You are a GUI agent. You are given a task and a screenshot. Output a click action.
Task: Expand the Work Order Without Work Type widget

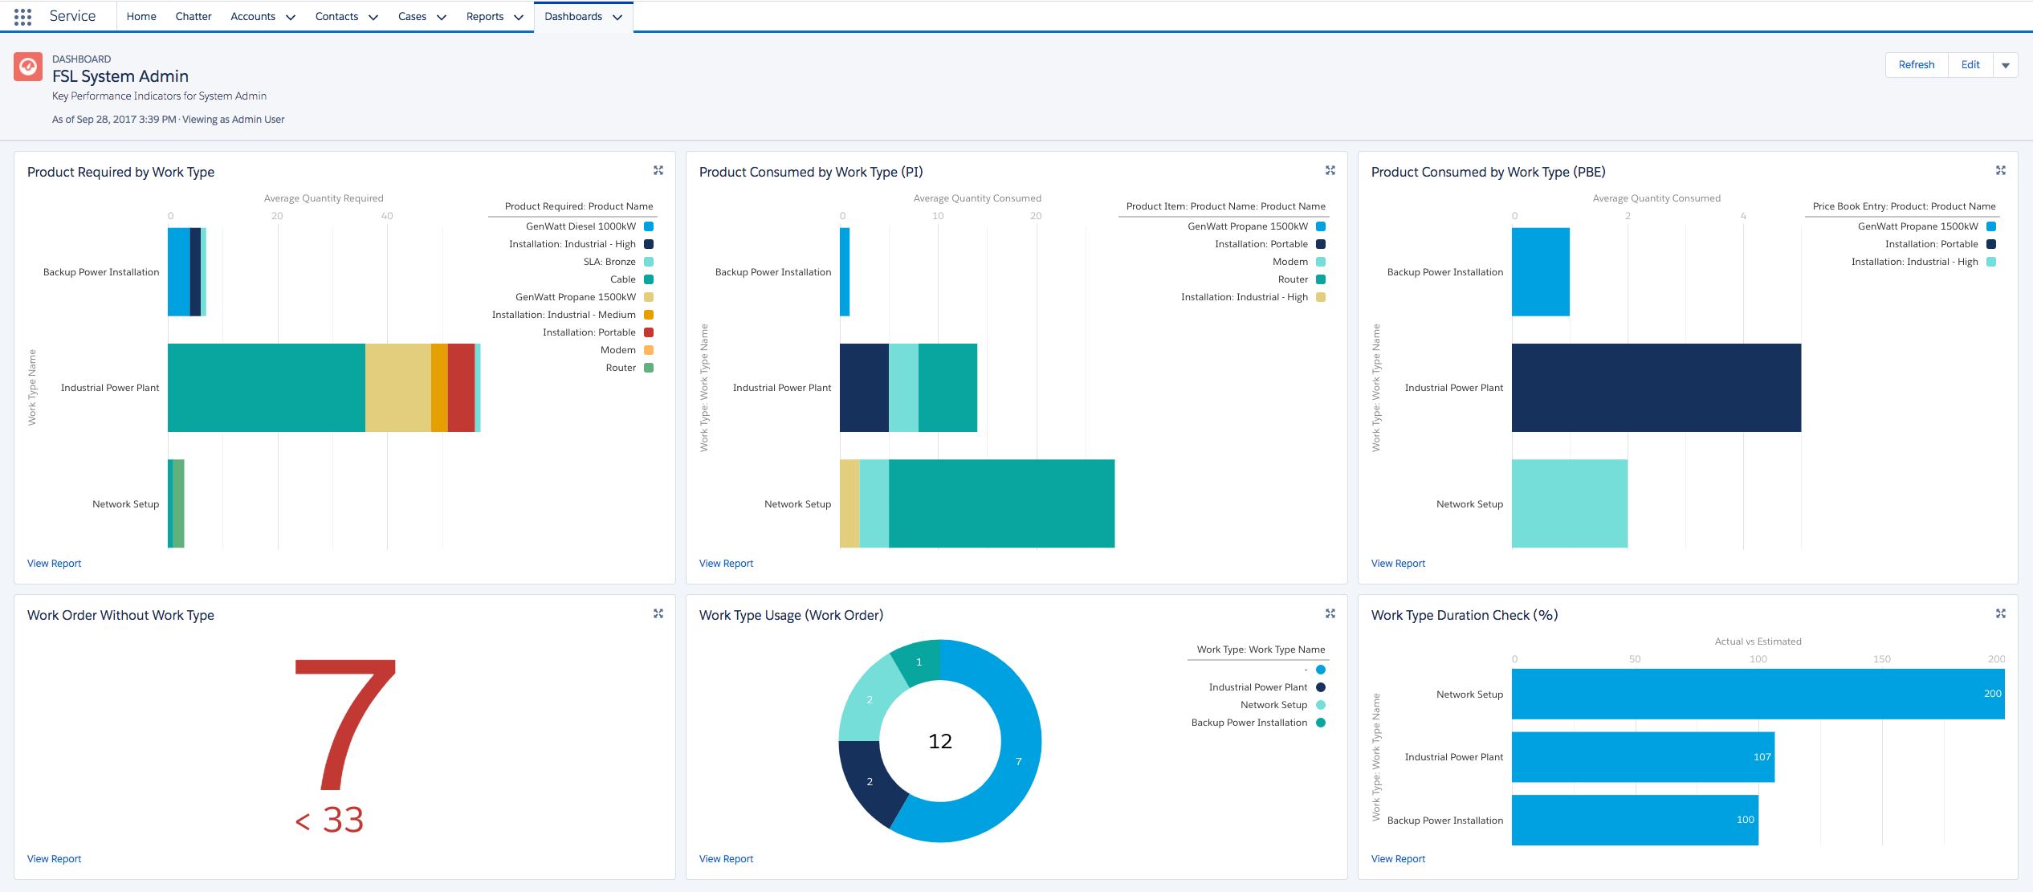(658, 613)
